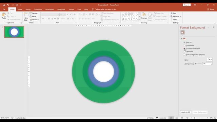Click the Fill paint bucket icon in Format Background
This screenshot has height=122, width=217.
pyautogui.click(x=182, y=33)
